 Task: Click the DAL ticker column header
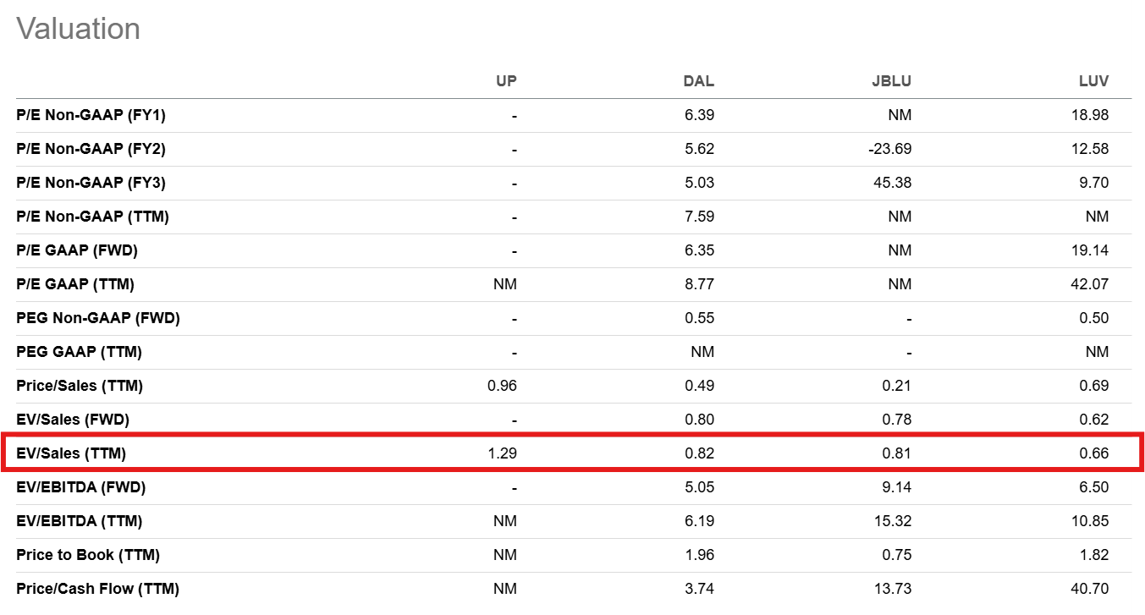(x=698, y=81)
